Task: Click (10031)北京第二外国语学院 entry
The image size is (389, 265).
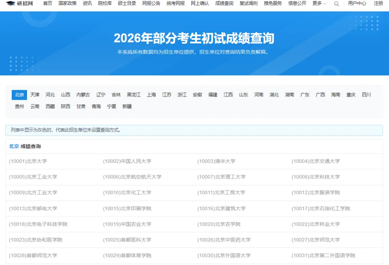Action: tap(323, 255)
